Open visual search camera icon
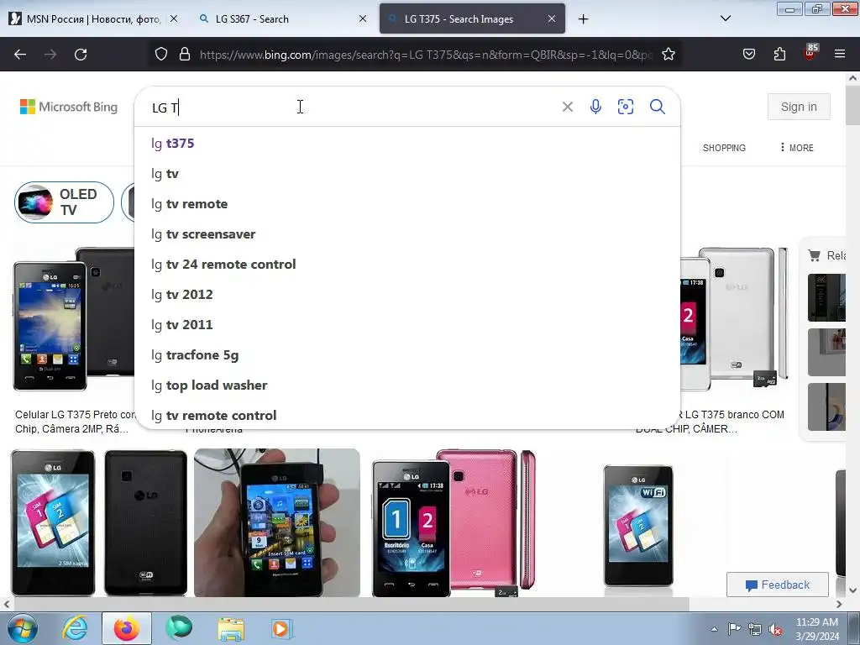 [625, 107]
